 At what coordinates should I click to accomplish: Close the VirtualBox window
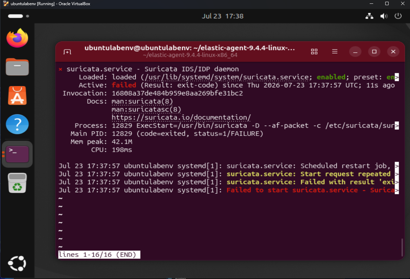click(x=403, y=4)
